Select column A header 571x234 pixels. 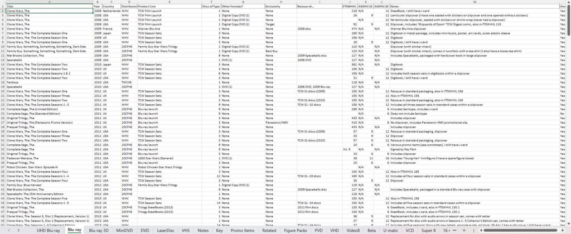pos(49,2)
